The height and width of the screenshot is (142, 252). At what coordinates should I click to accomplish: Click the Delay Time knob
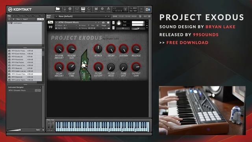click(72, 67)
